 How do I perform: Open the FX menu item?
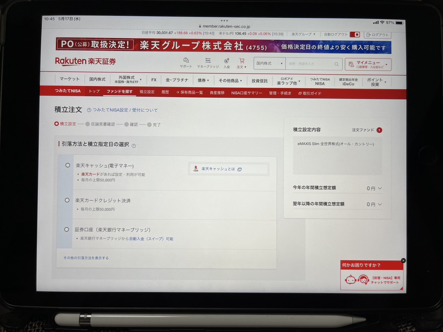[154, 80]
